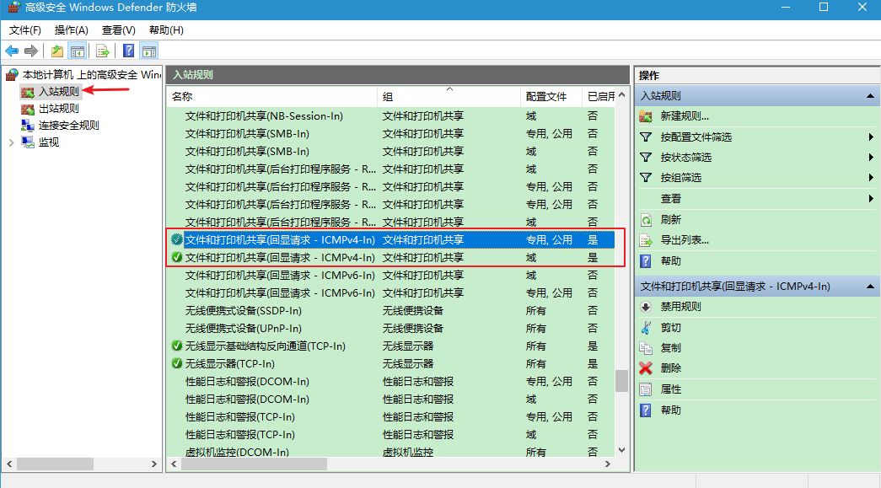Viewport: 881px width, 488px height.
Task: Click tree pane horizontal scroll left arrow
Action: click(x=9, y=464)
